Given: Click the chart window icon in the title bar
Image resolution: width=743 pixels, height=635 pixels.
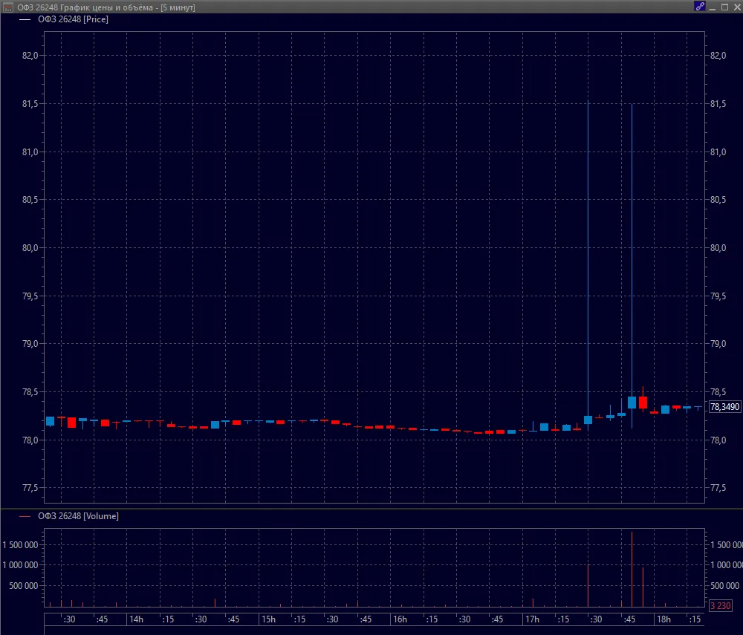Looking at the screenshot, I should coord(7,7).
